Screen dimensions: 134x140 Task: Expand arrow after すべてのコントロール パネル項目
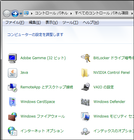tap(132, 13)
